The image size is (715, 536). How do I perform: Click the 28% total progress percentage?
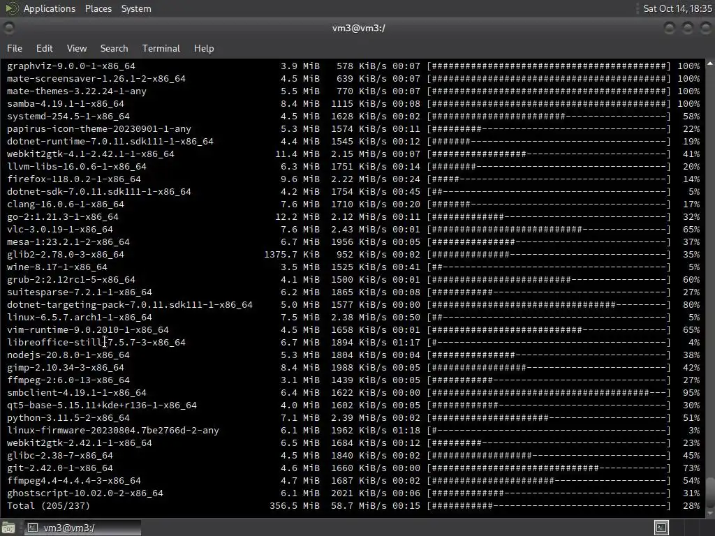[x=691, y=506]
